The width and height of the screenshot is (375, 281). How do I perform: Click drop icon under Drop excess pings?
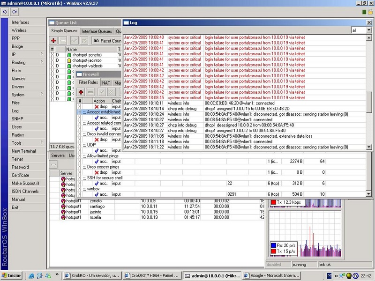tap(97, 172)
